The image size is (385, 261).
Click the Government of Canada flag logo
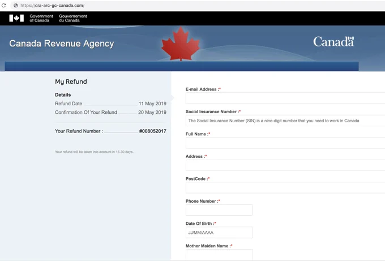click(x=16, y=18)
